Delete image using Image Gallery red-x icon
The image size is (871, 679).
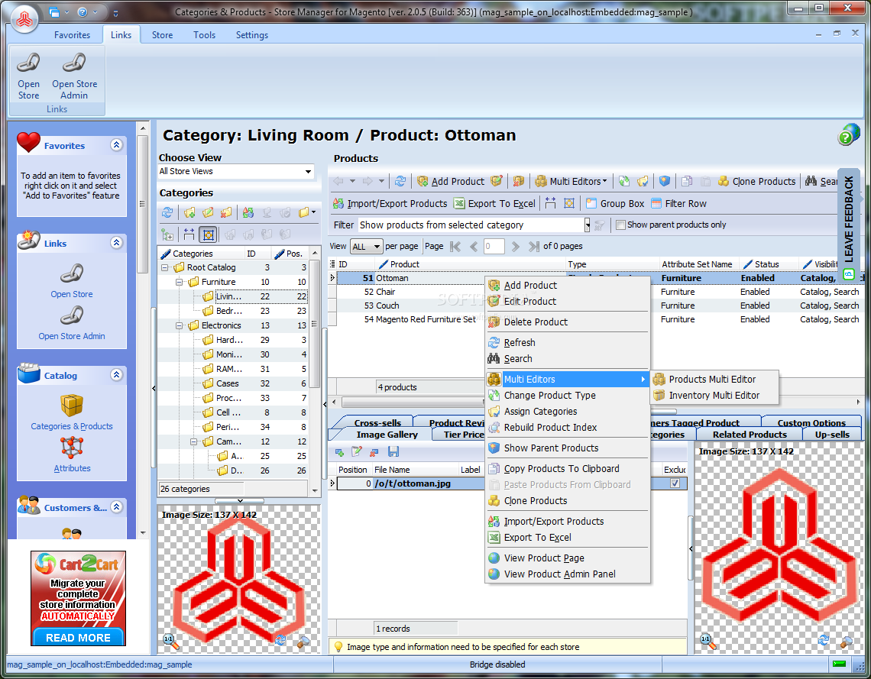[x=374, y=452]
